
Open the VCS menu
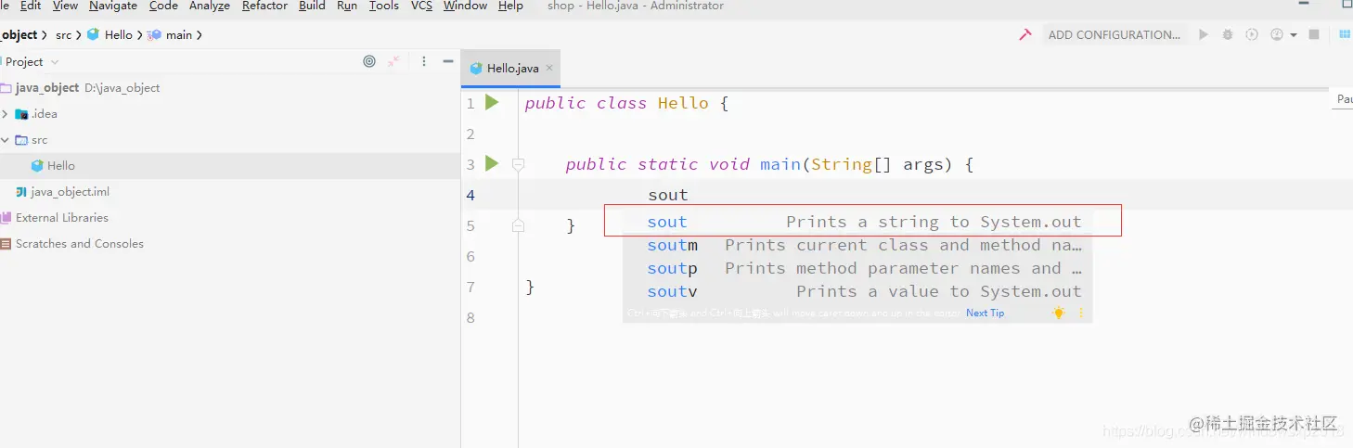point(421,6)
